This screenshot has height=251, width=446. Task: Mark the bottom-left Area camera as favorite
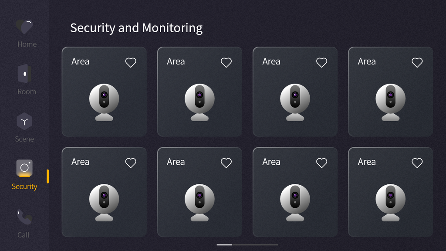pos(130,163)
